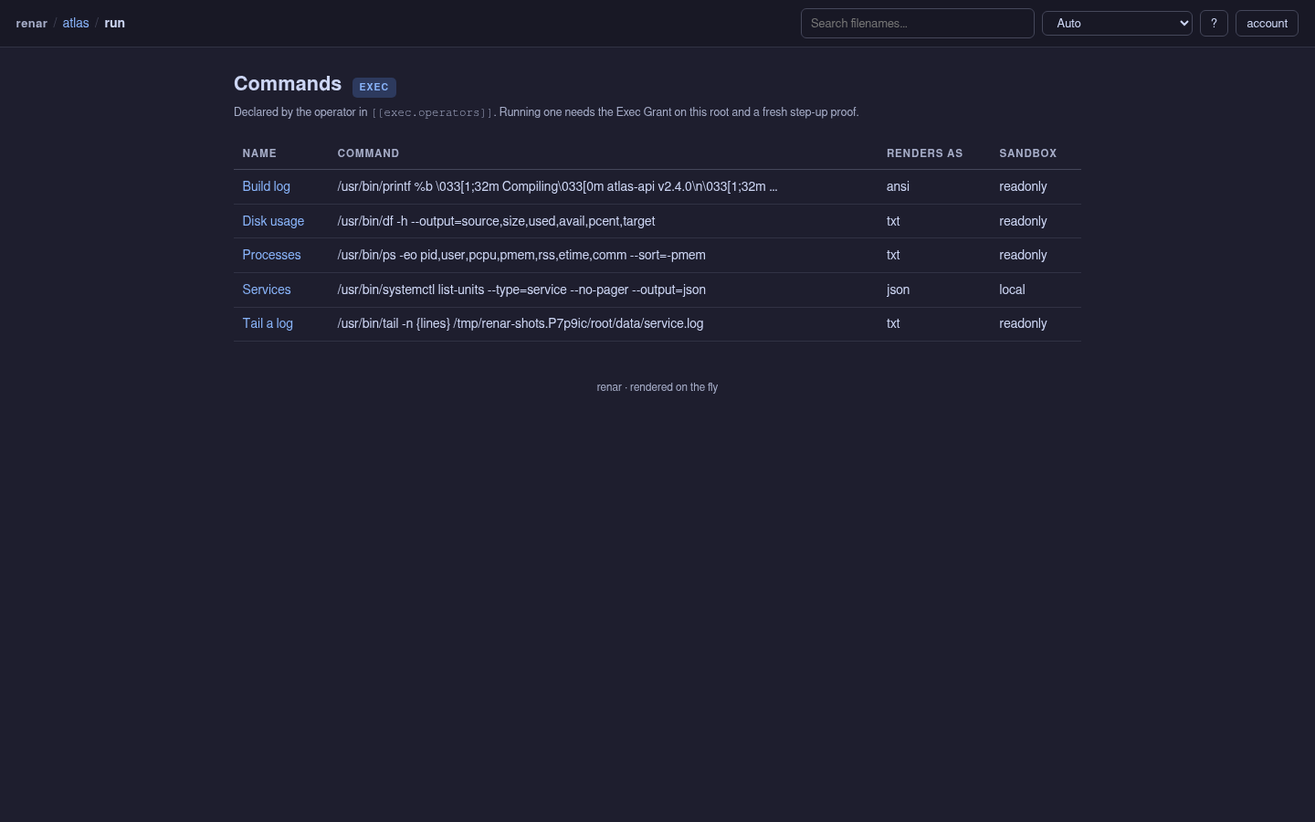Open the Tail a log command
The height and width of the screenshot is (822, 1315).
point(268,323)
